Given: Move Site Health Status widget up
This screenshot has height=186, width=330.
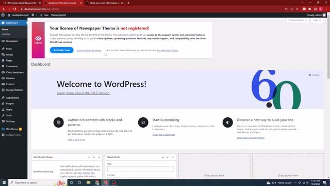Looking at the screenshot, I should [89, 157].
